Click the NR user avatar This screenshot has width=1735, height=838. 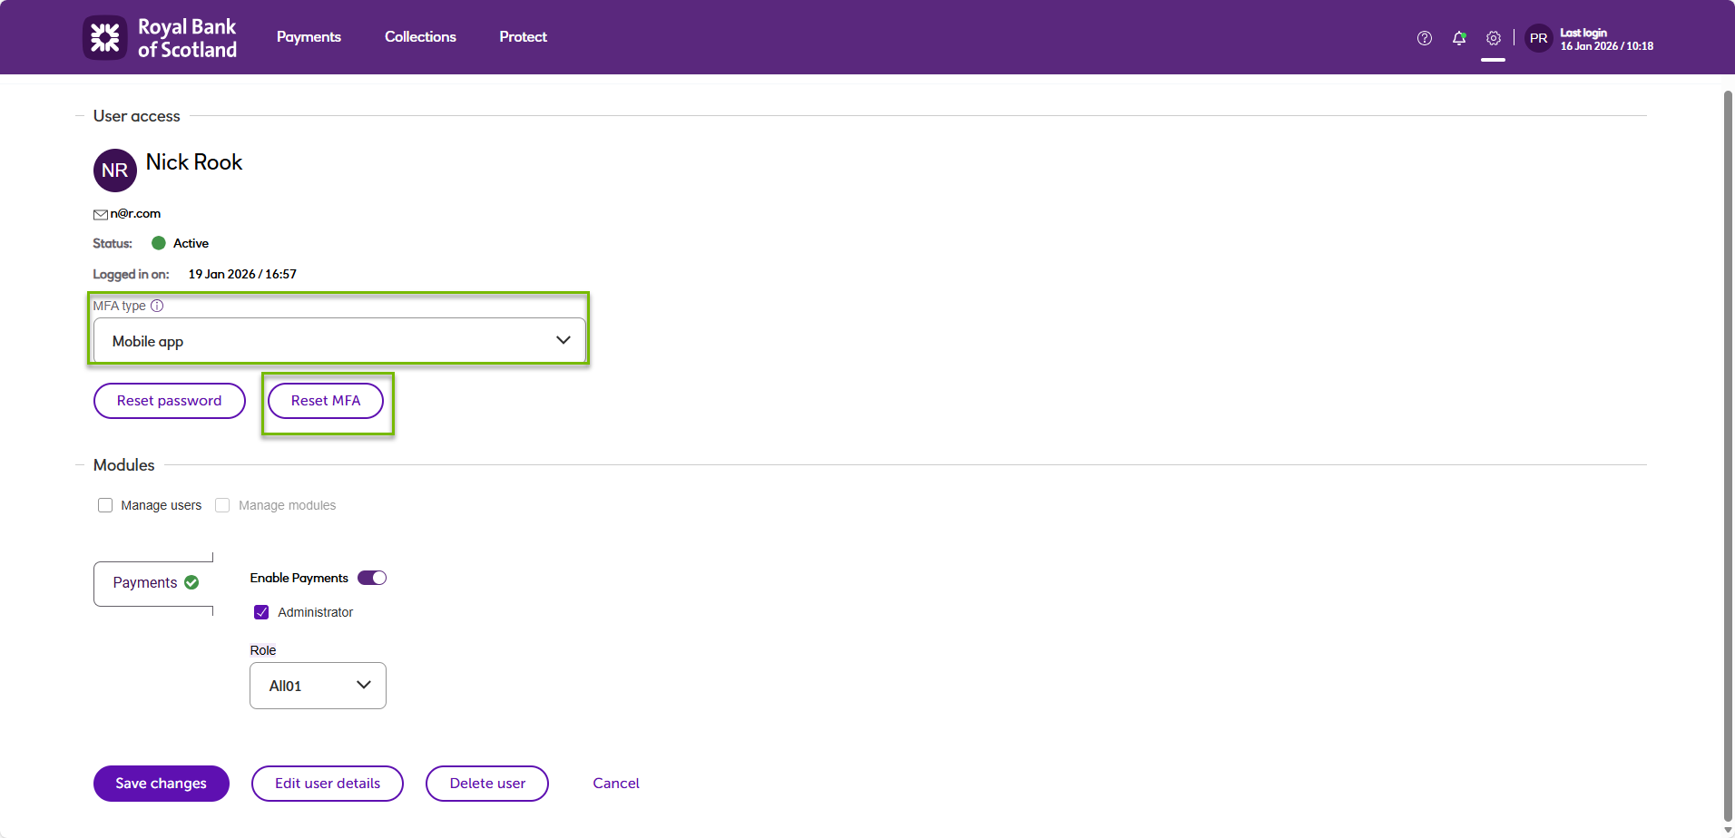tap(115, 171)
